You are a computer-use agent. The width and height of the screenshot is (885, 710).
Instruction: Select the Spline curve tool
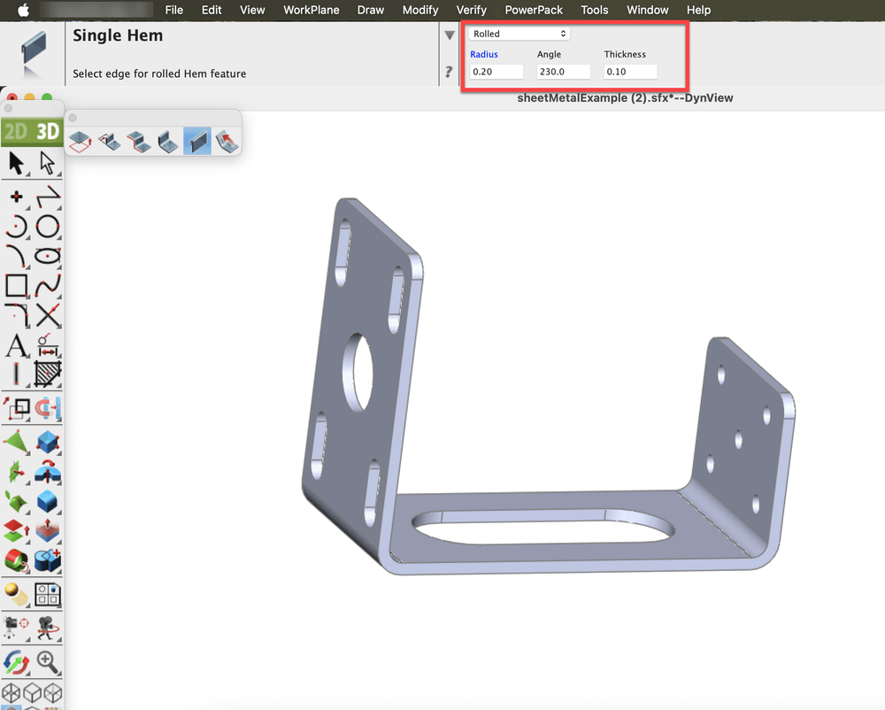(48, 285)
